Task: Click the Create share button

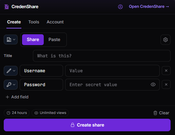Action: pyautogui.click(x=87, y=125)
